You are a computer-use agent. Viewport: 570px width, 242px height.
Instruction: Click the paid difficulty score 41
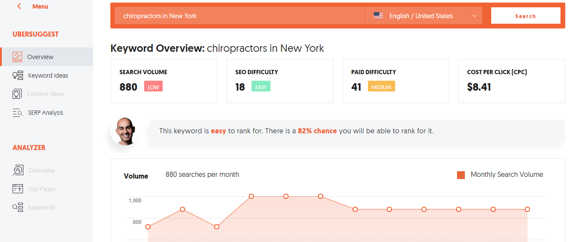pos(356,87)
